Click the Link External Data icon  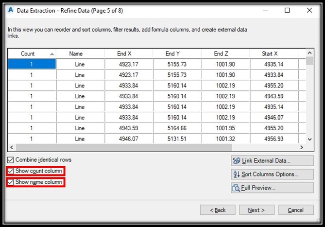(237, 161)
